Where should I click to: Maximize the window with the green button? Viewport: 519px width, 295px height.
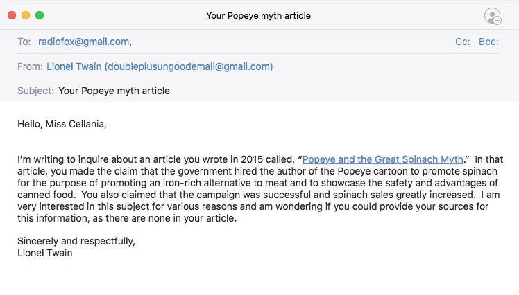pos(40,15)
